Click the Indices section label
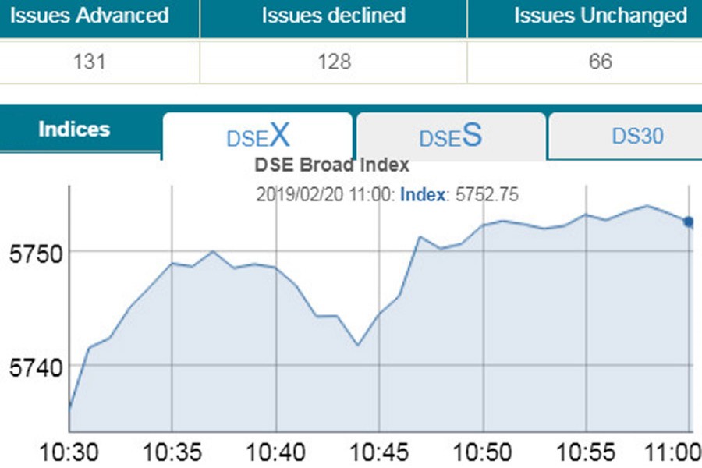 pyautogui.click(x=74, y=129)
